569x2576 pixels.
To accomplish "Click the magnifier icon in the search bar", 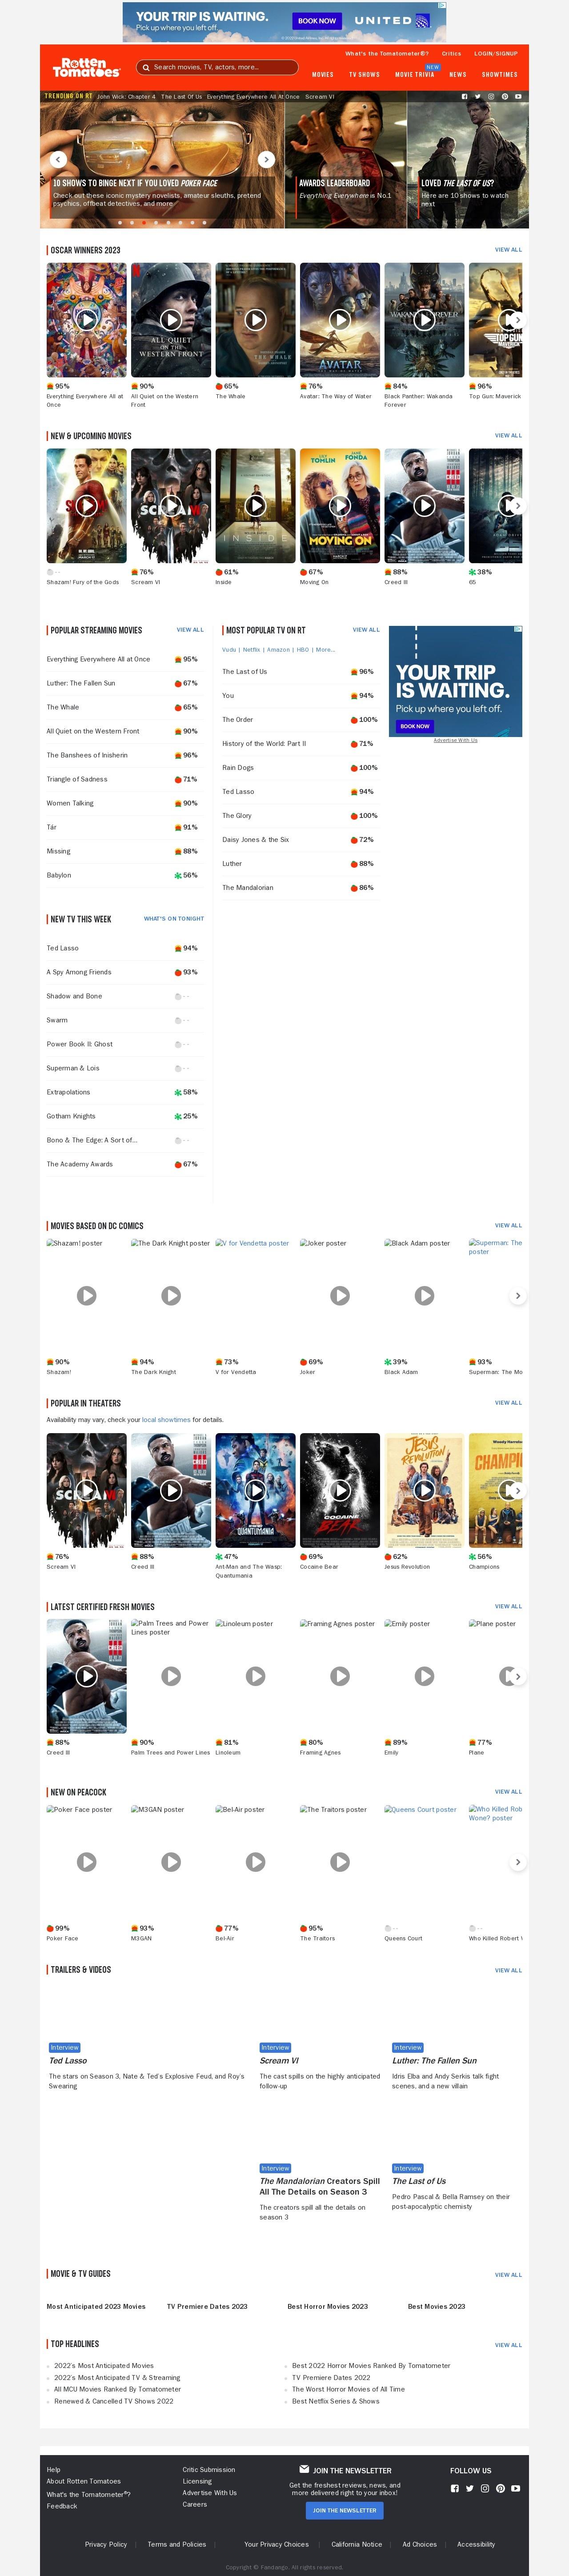I will (145, 67).
